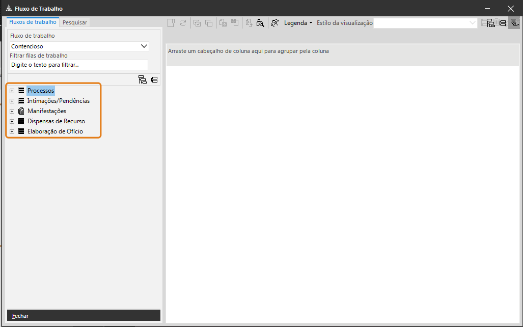Switch to the Pesquisar tab

click(x=75, y=22)
